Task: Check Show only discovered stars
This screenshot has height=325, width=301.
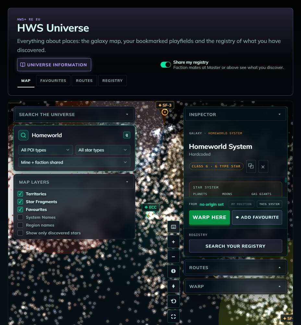Action: point(20,233)
